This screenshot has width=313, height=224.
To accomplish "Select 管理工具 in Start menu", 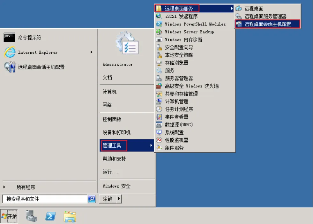I will [x=112, y=145].
